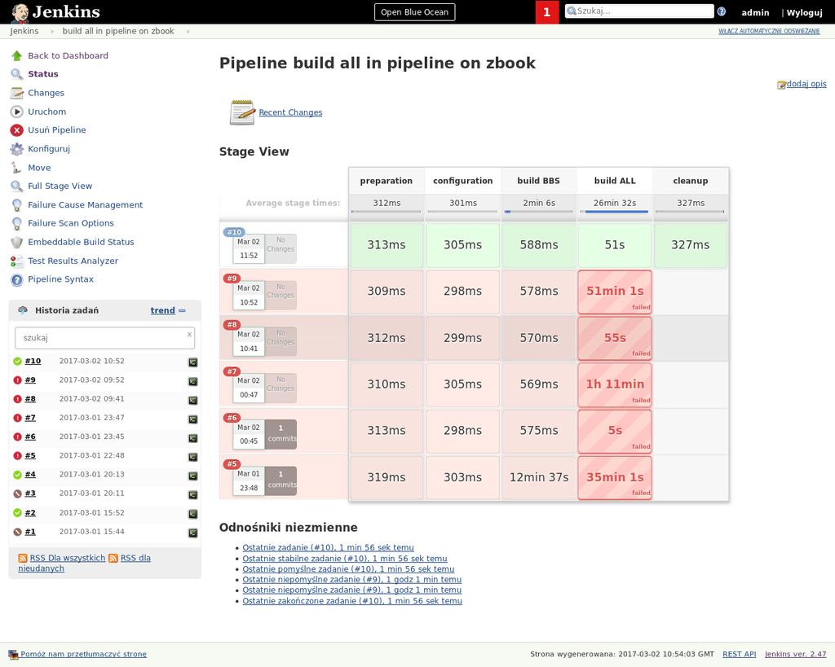Open Full Stage View sidebar item
This screenshot has height=667, width=835.
pos(60,186)
